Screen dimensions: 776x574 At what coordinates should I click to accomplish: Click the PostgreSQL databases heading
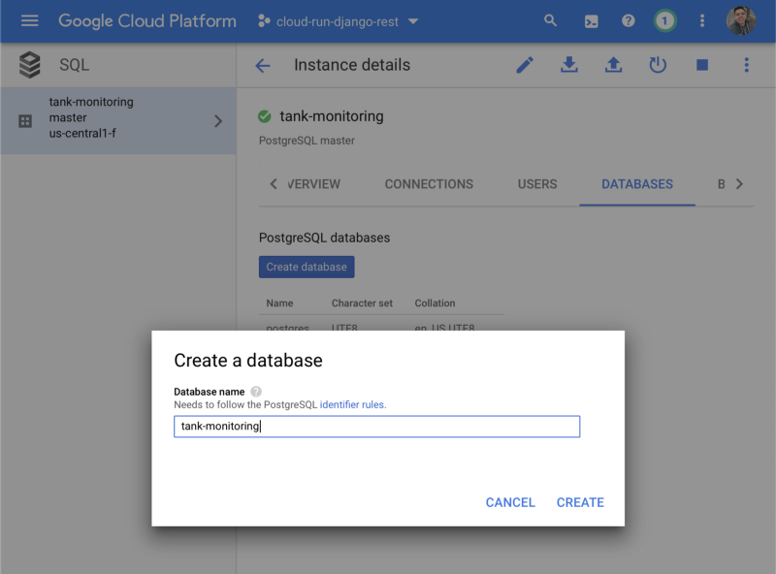pyautogui.click(x=325, y=238)
